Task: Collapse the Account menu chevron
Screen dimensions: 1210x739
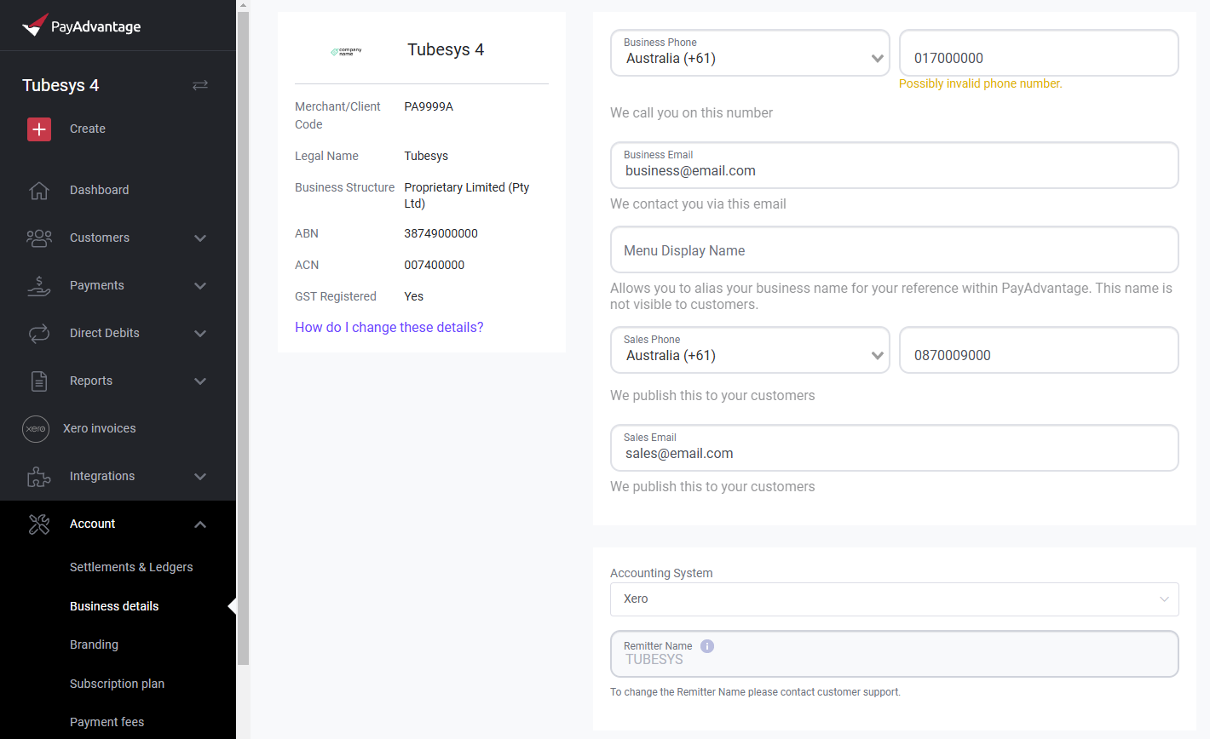Action: (x=200, y=524)
